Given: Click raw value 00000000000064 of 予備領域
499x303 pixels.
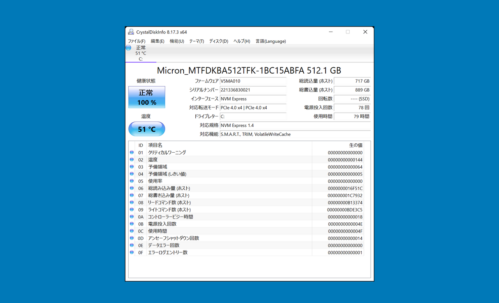Looking at the screenshot, I should coord(345,167).
